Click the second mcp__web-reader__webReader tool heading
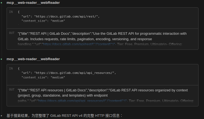The width and height of the screenshot is (204, 119). pos(33,59)
